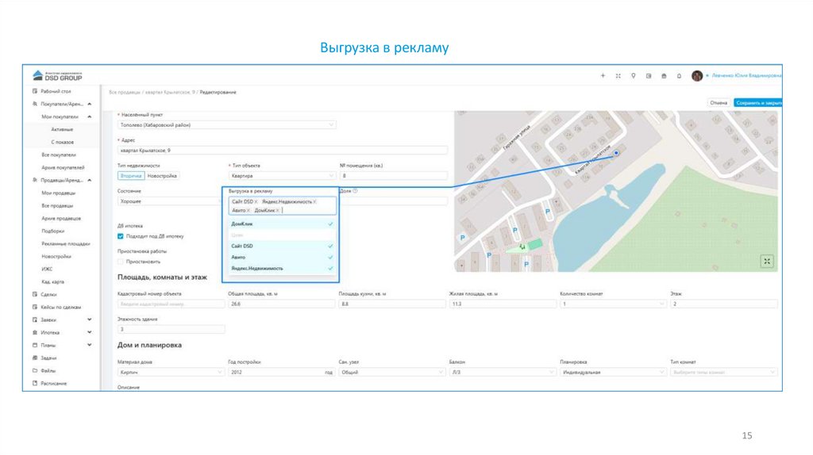
Task: Open Подборки in sidebar
Action: [53, 231]
